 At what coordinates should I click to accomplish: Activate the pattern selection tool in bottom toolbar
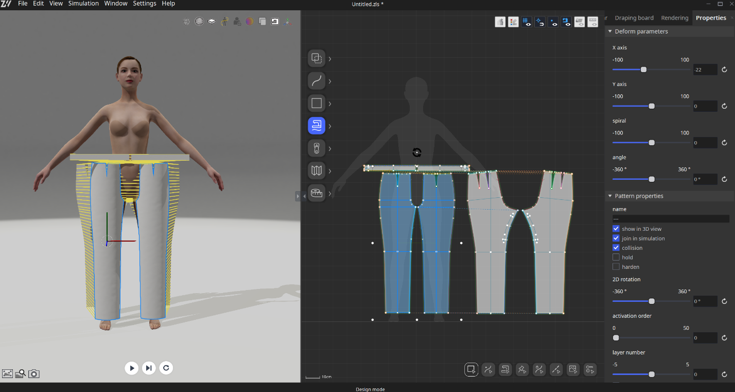471,369
